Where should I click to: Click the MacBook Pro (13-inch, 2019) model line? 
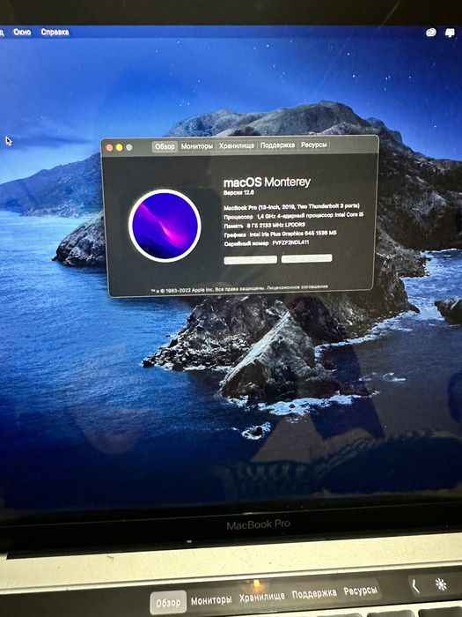pyautogui.click(x=291, y=206)
